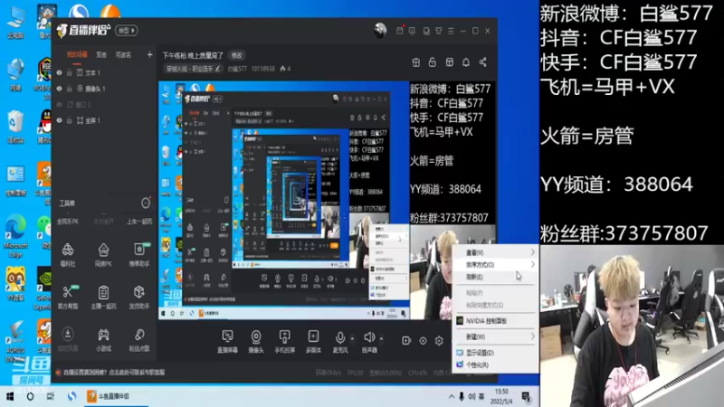Choose 刷新(E) in context menu
Image resolution: width=724 pixels, height=407 pixels.
[495, 278]
